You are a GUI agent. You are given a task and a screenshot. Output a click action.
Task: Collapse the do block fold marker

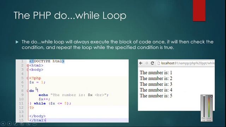coord(28,91)
